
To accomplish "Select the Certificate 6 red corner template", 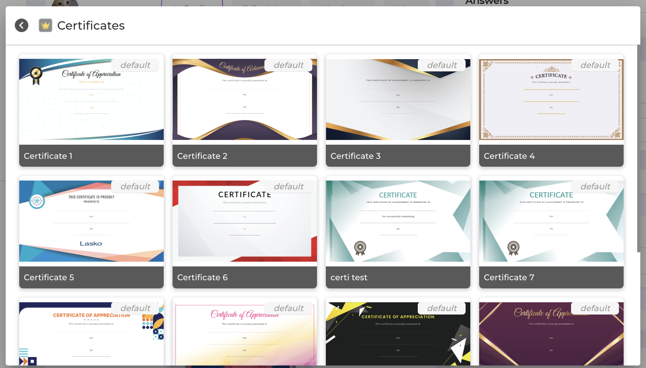I will point(245,221).
